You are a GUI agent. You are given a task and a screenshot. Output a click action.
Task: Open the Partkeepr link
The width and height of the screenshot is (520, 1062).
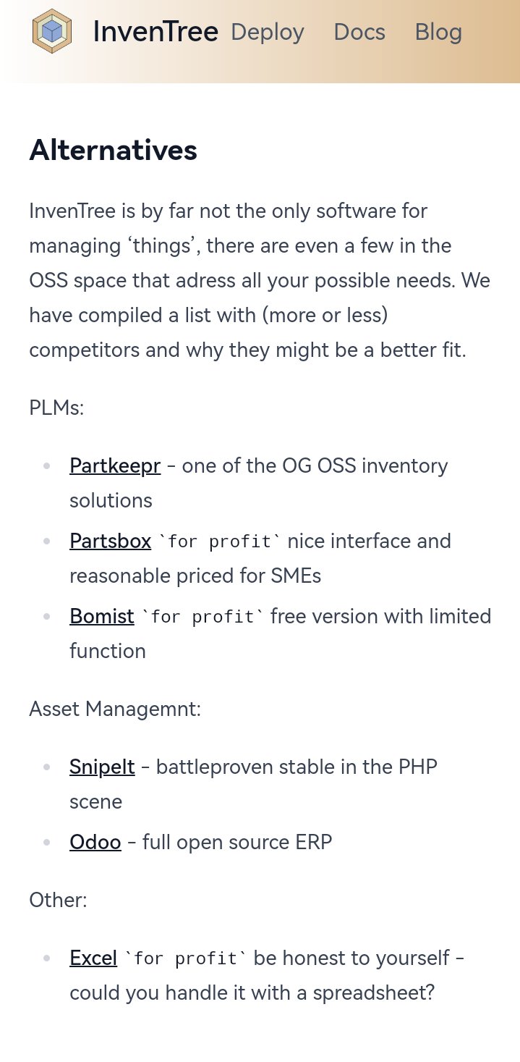[x=115, y=465]
